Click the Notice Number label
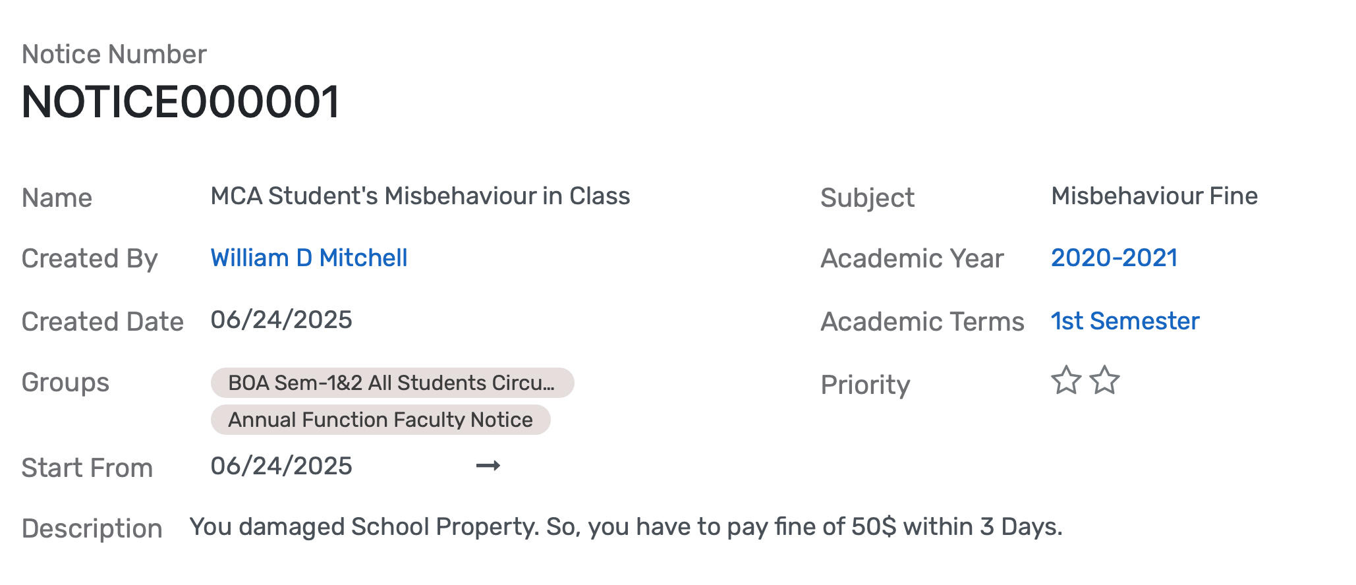 [114, 54]
